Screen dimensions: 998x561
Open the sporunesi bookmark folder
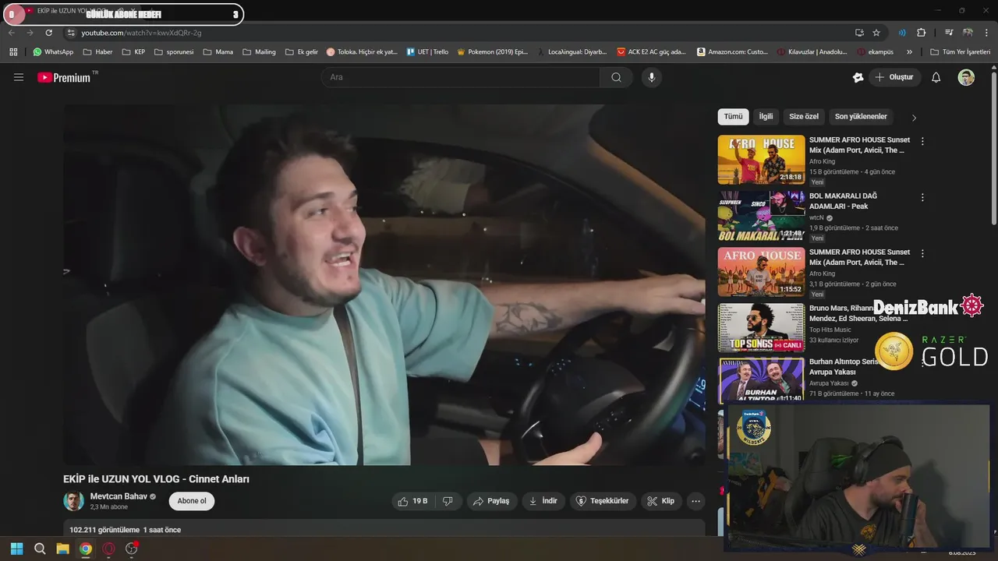(x=174, y=52)
